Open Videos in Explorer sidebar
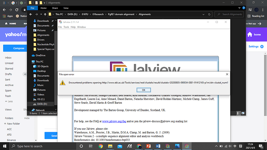The image size is (267, 150). tap(41, 94)
